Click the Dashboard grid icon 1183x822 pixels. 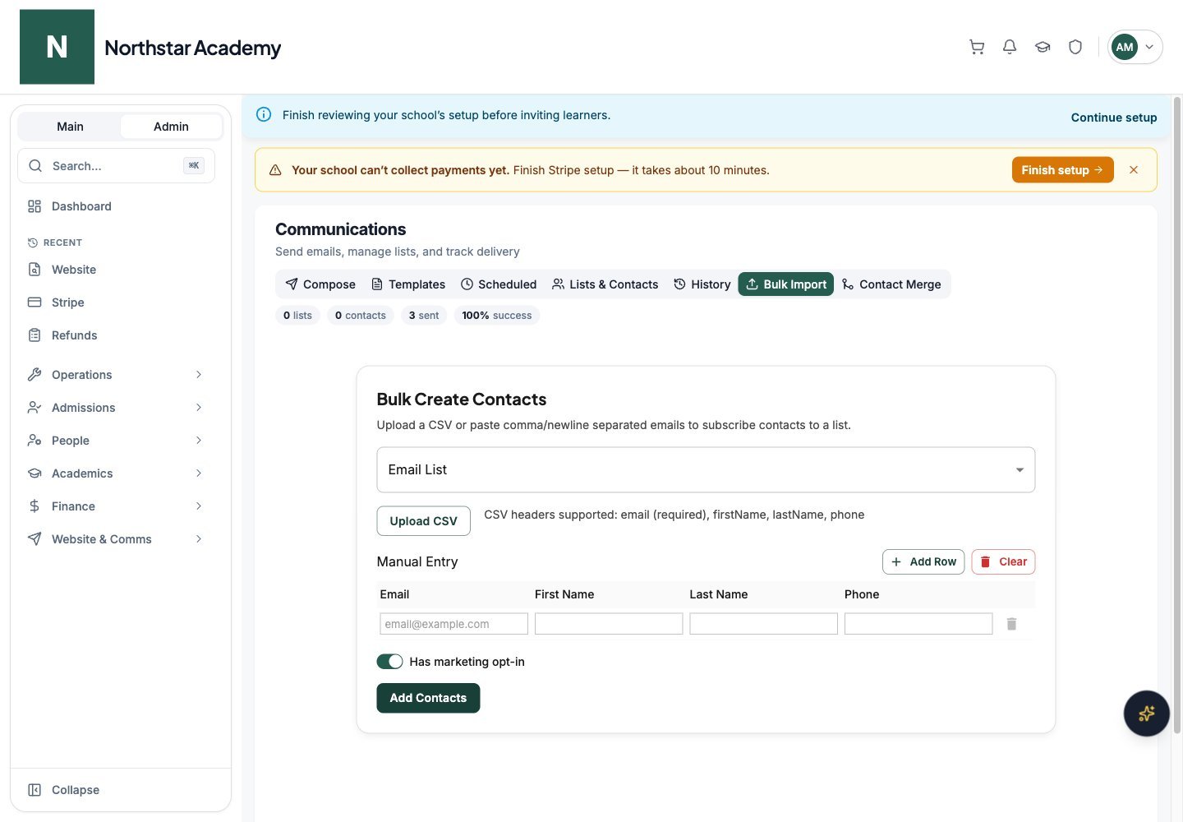click(x=35, y=206)
